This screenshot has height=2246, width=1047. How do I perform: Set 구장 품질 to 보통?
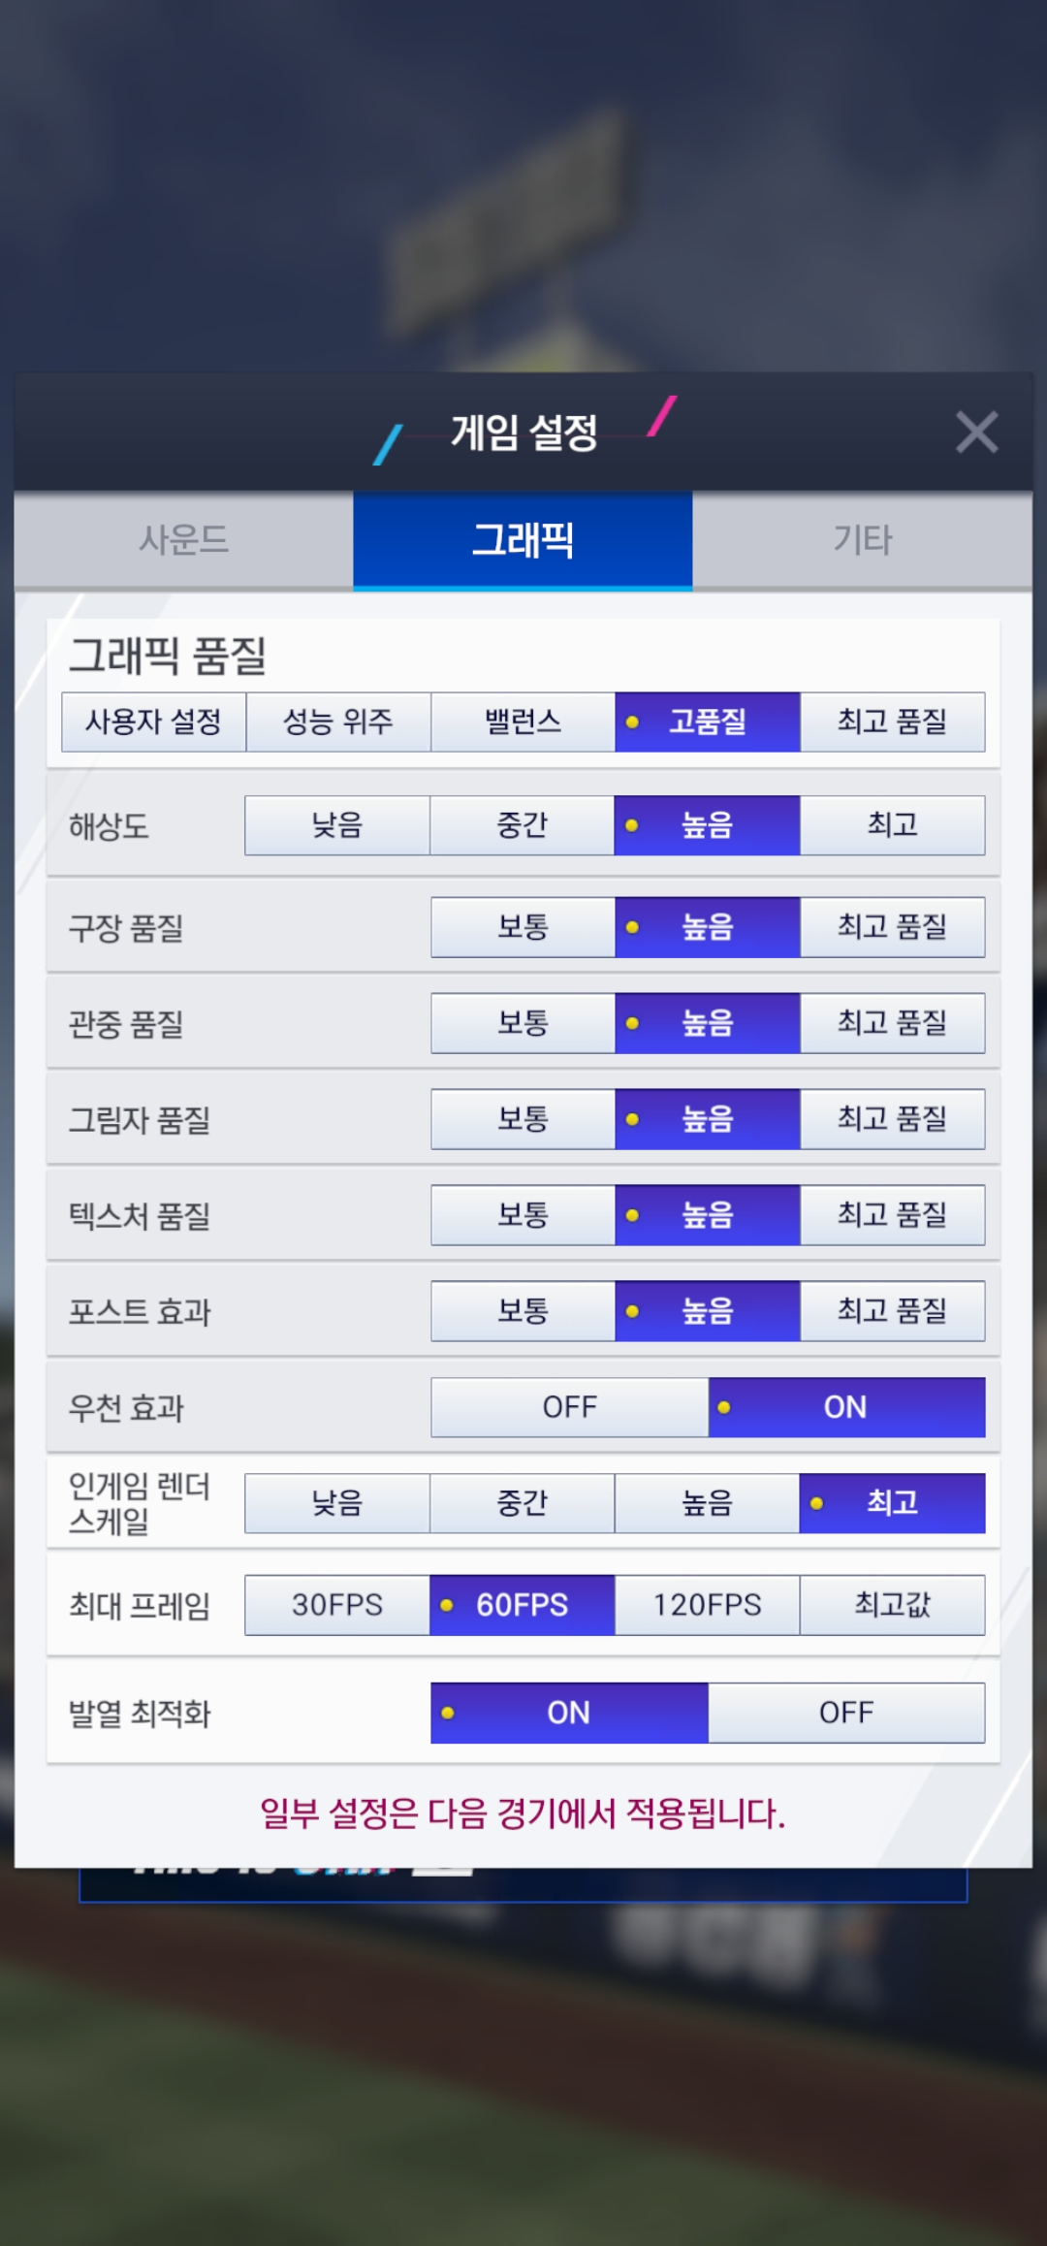[x=523, y=927]
